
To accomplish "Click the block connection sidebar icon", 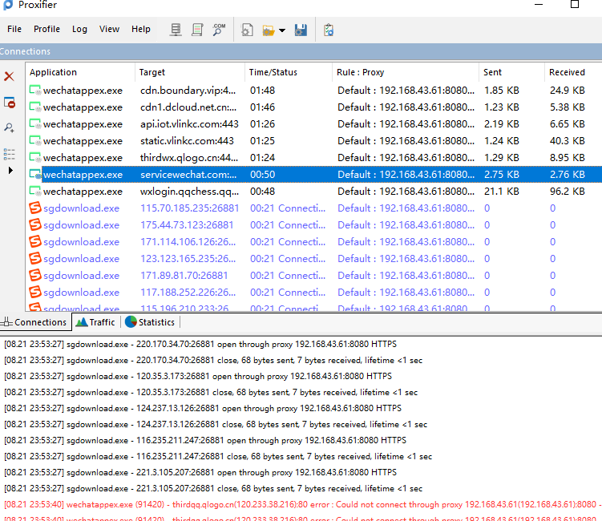I will click(x=9, y=103).
